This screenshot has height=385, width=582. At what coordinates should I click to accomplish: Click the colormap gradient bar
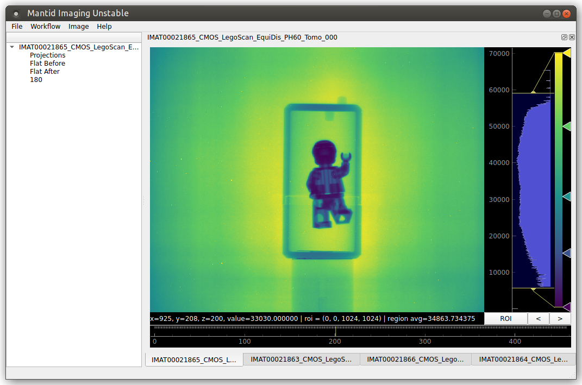[558, 180]
